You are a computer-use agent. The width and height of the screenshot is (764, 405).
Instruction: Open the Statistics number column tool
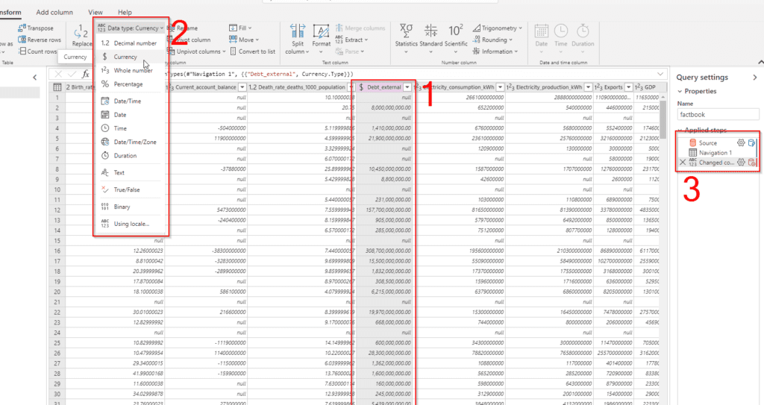(406, 37)
